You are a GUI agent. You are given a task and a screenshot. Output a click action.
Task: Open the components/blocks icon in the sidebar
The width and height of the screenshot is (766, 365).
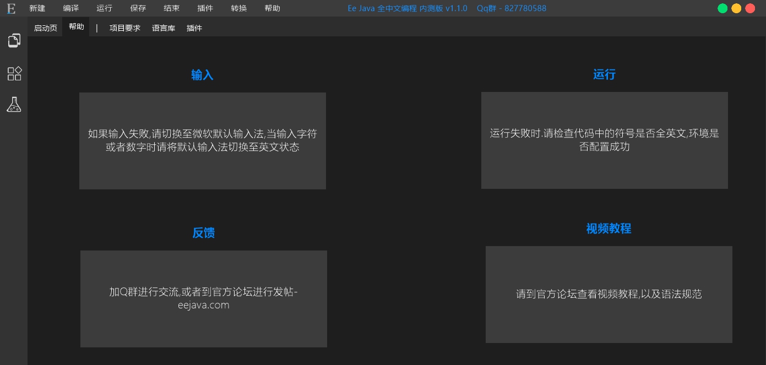[x=14, y=73]
